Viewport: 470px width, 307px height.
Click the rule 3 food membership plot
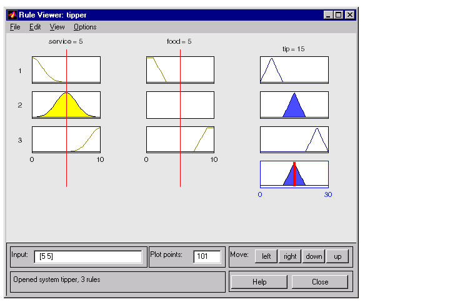(x=180, y=139)
